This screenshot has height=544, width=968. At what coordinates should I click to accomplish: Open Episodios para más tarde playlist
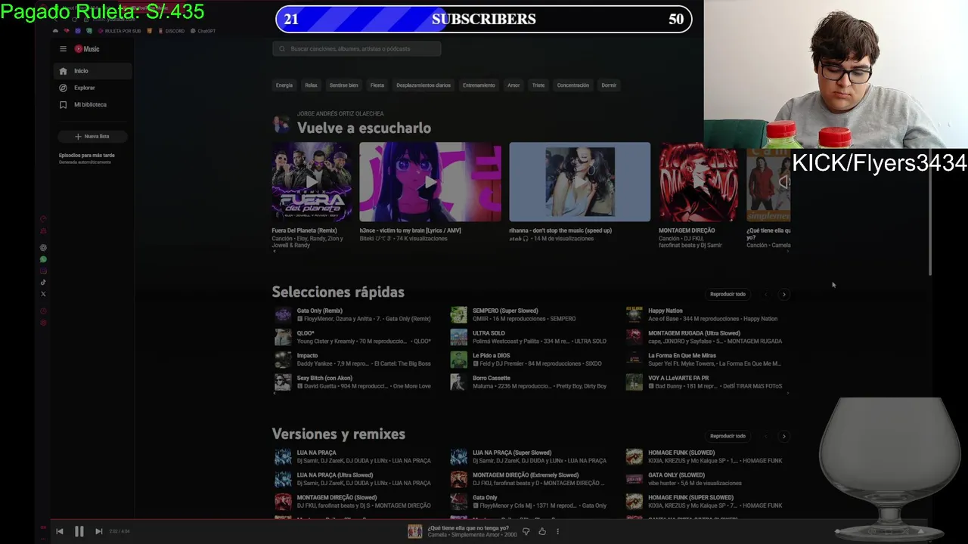87,158
